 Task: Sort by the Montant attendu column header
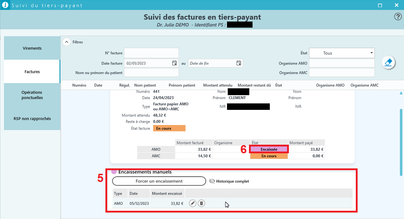[218, 85]
